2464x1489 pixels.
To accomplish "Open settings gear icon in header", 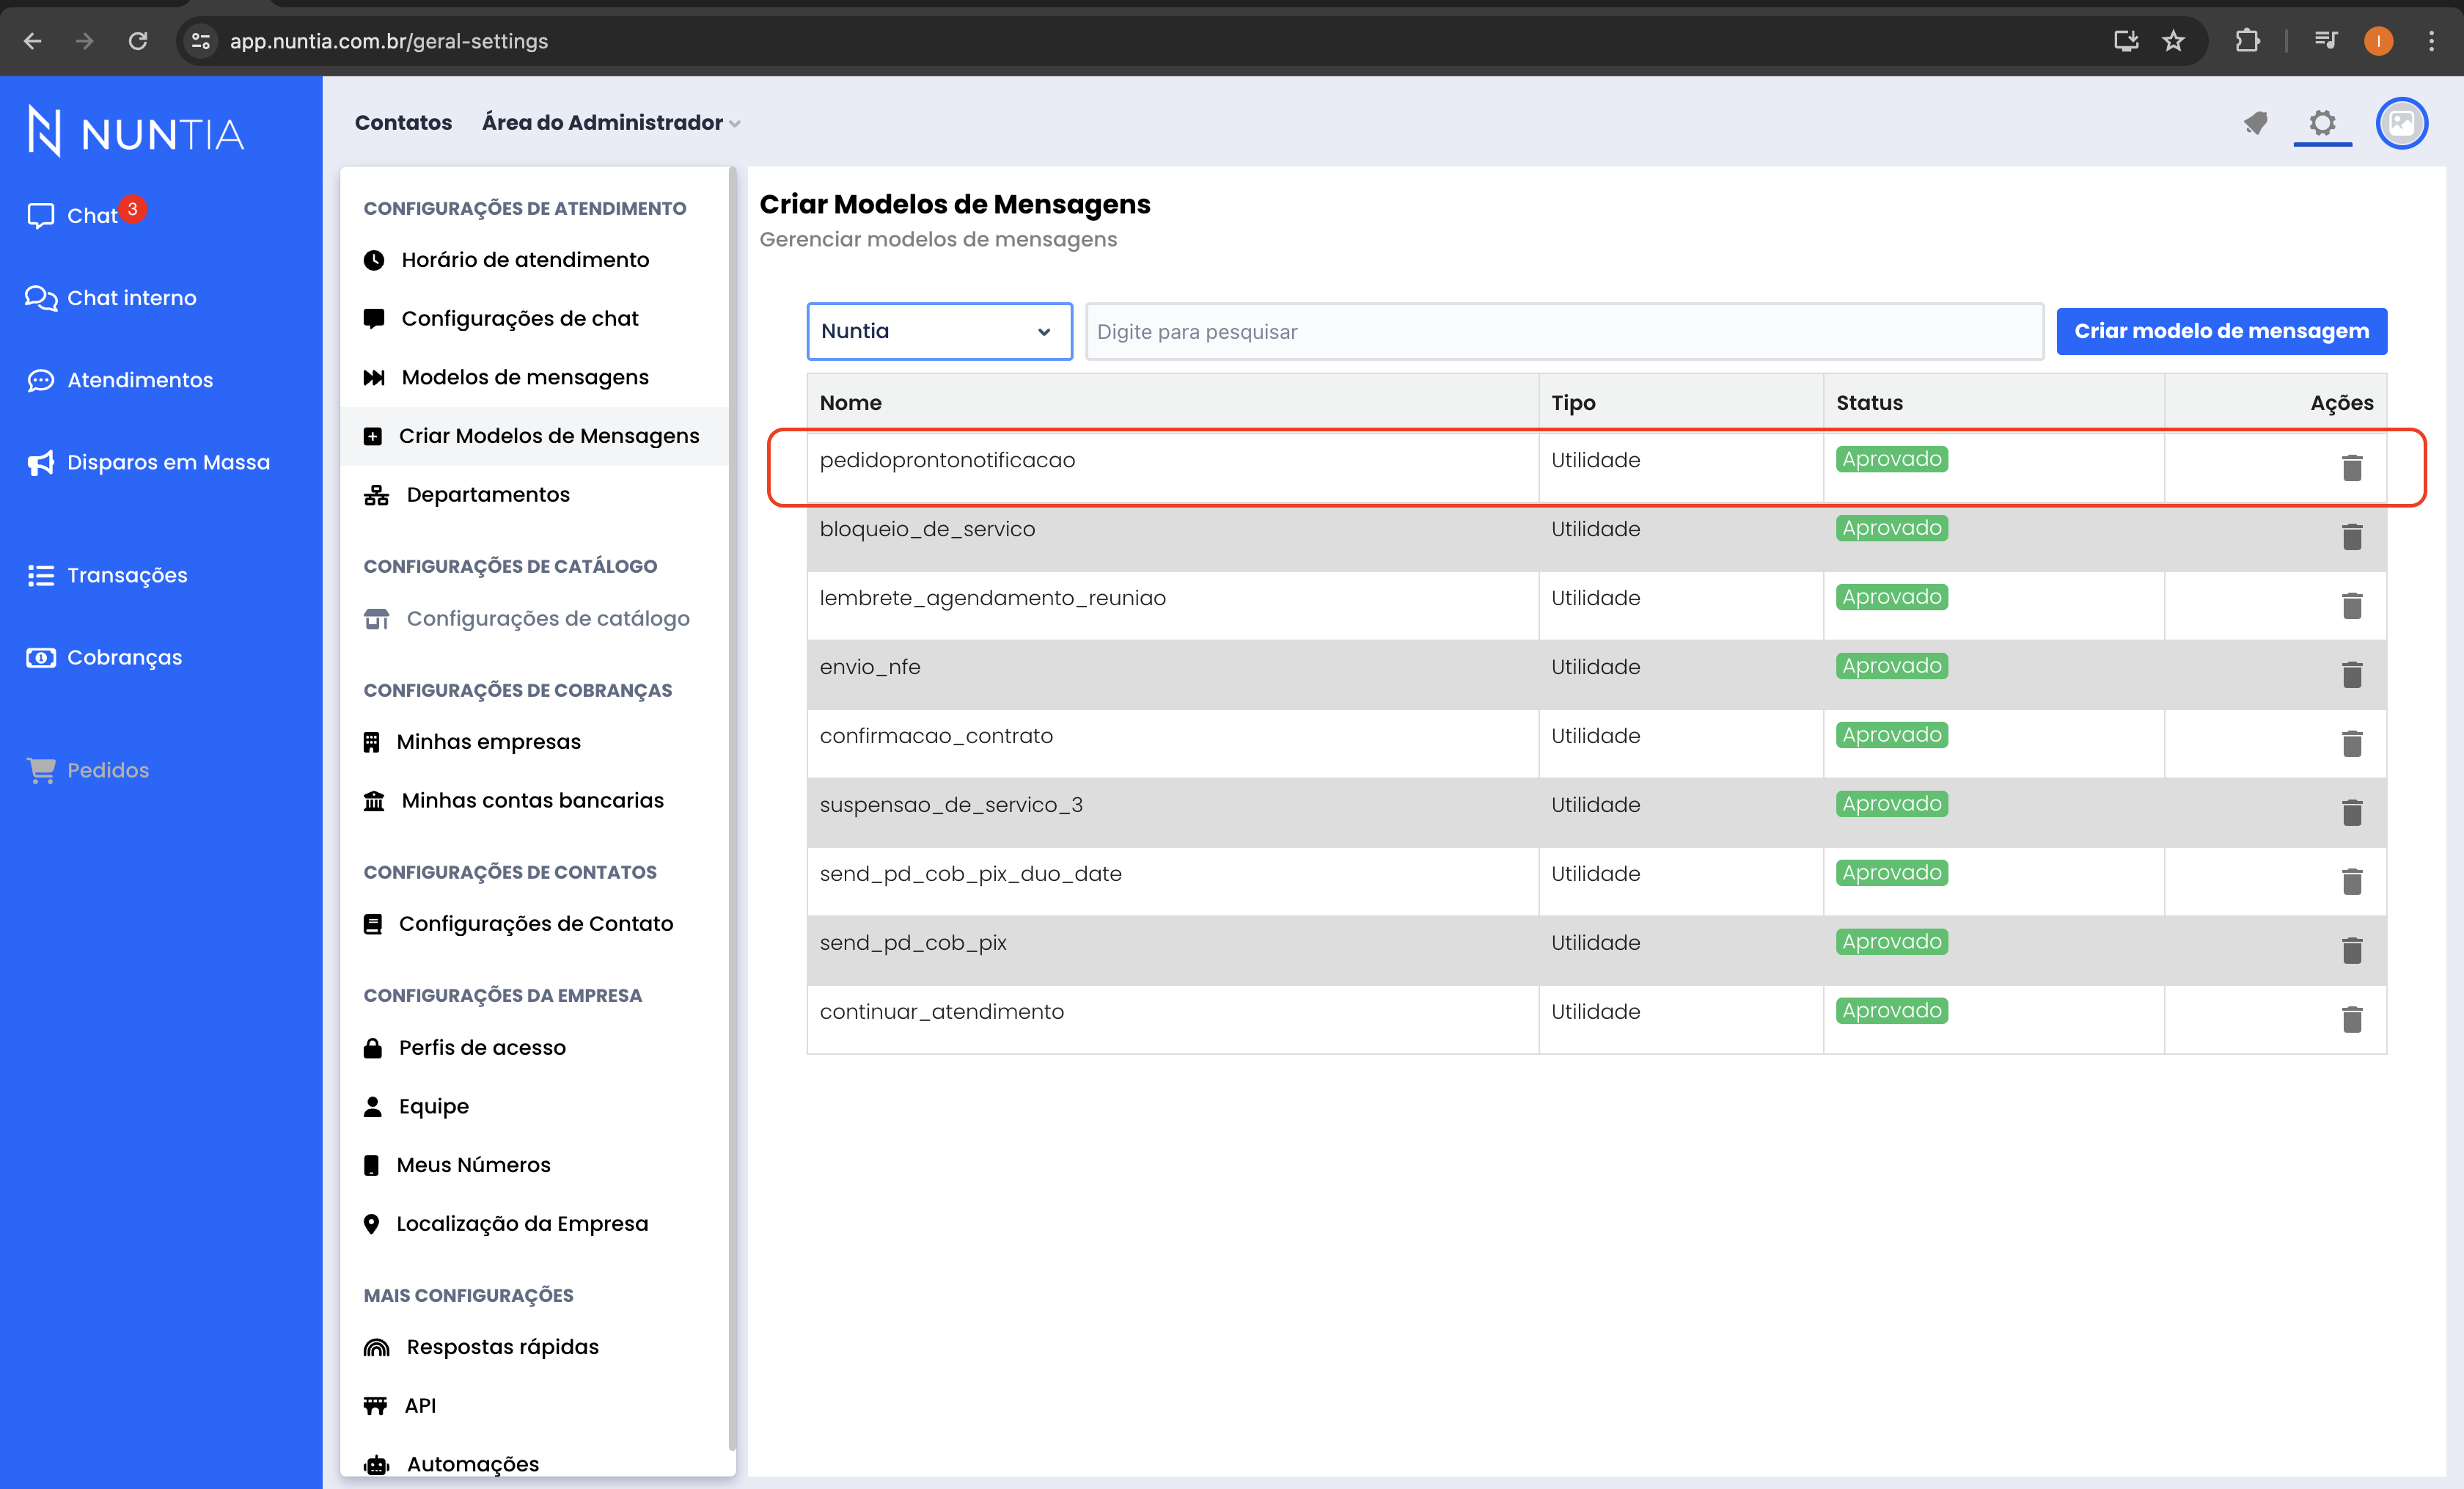I will tap(2322, 123).
